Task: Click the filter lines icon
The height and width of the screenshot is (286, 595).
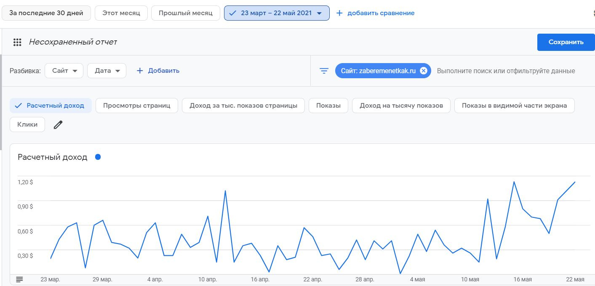Action: pyautogui.click(x=324, y=71)
